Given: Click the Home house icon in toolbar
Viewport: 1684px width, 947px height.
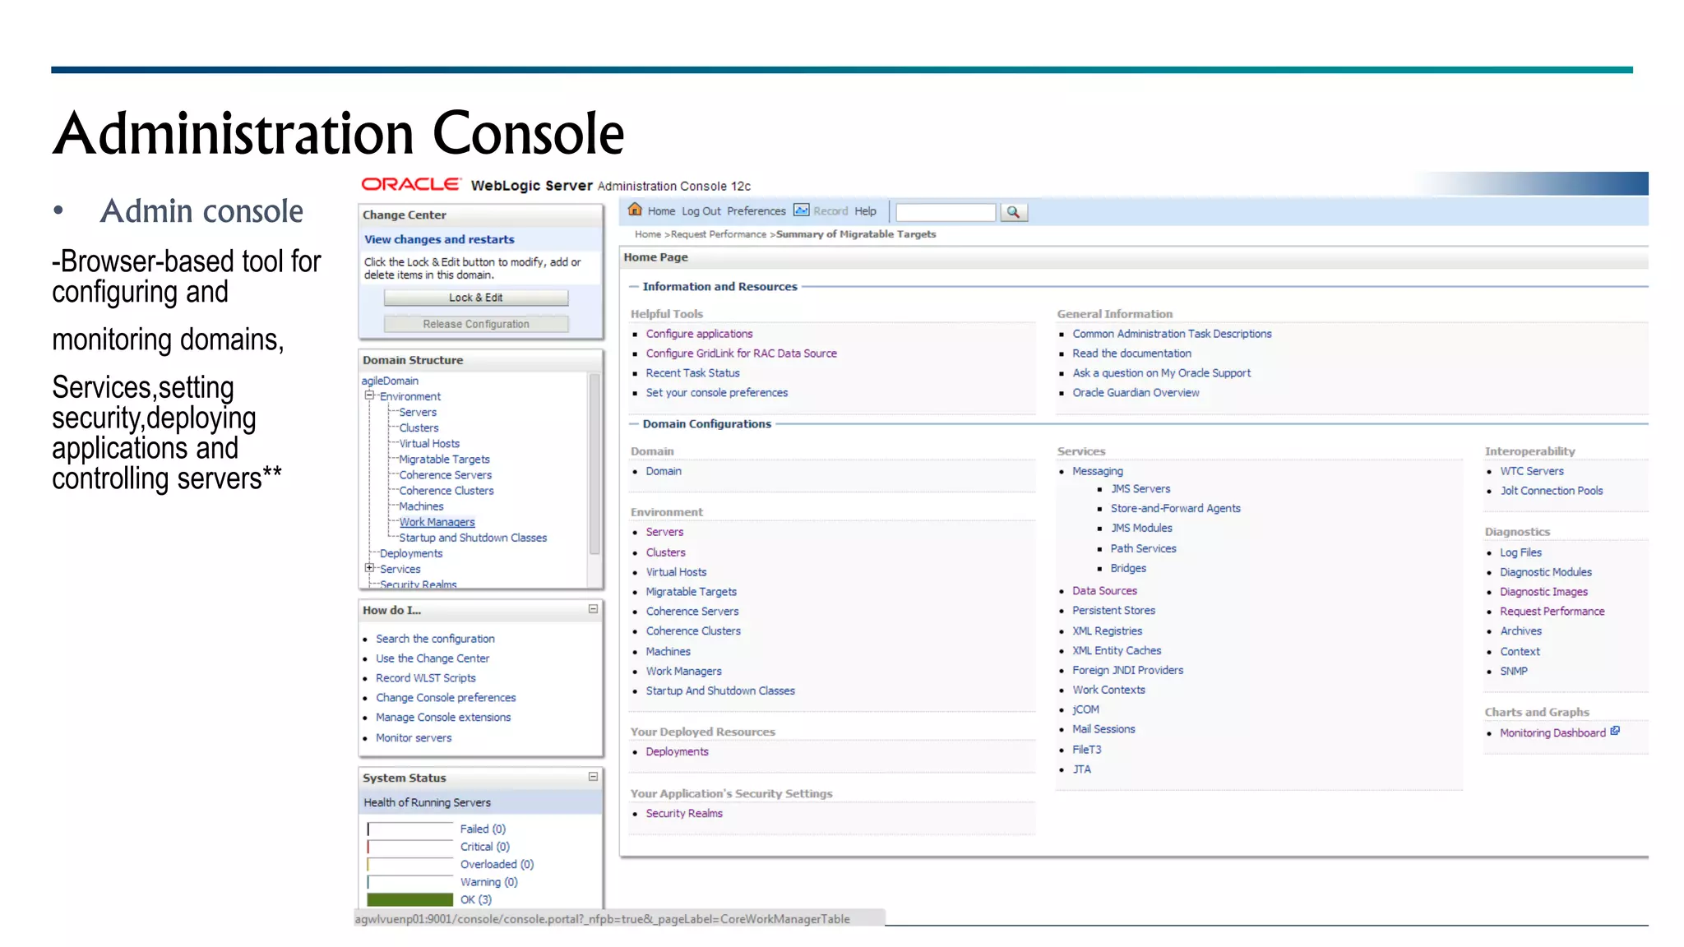Looking at the screenshot, I should [635, 210].
